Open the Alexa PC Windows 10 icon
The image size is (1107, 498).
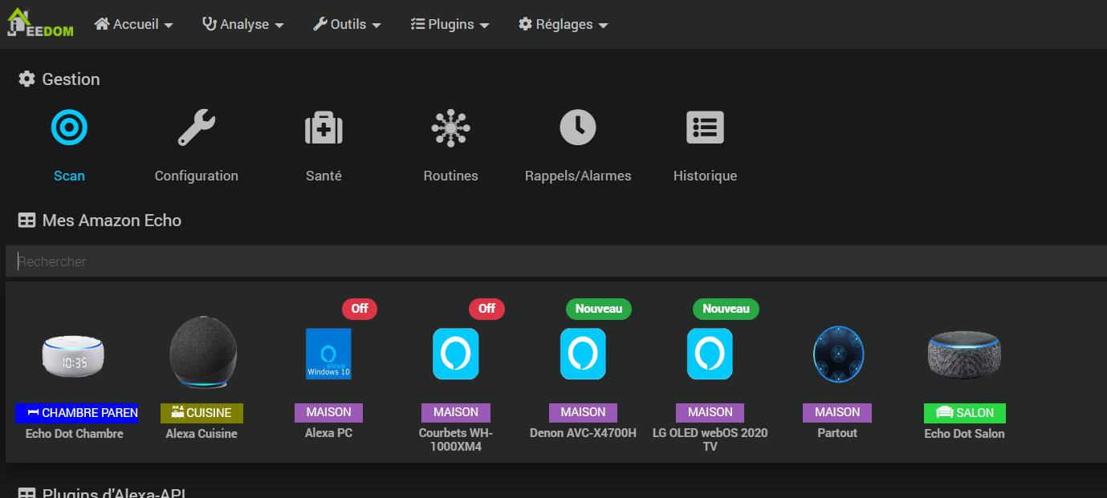pos(328,354)
